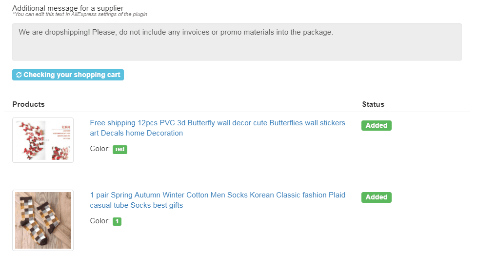Click the refresh icon on the shopping cart button
477x274 pixels.
[x=19, y=75]
